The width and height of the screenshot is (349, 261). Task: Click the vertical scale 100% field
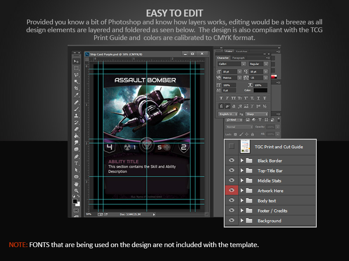(x=229, y=85)
